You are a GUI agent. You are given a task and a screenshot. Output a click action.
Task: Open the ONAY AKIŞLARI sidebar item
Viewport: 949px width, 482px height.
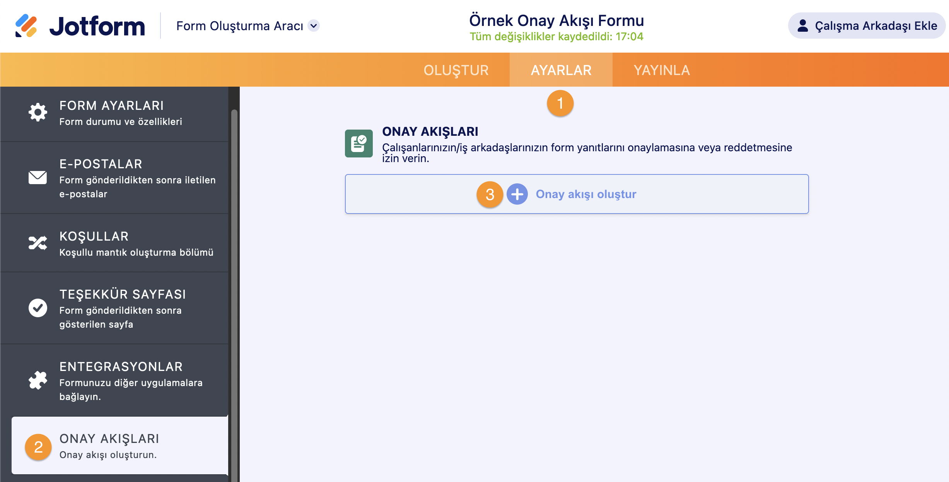click(x=120, y=446)
